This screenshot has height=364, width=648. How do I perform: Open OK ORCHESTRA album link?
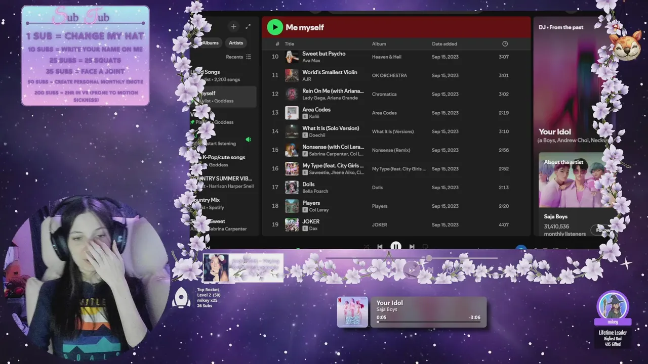389,76
